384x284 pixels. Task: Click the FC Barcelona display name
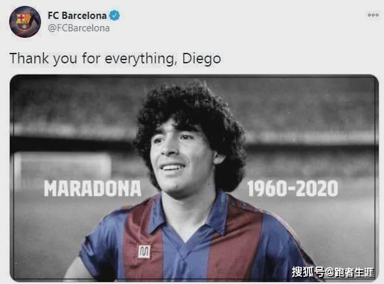(x=77, y=16)
